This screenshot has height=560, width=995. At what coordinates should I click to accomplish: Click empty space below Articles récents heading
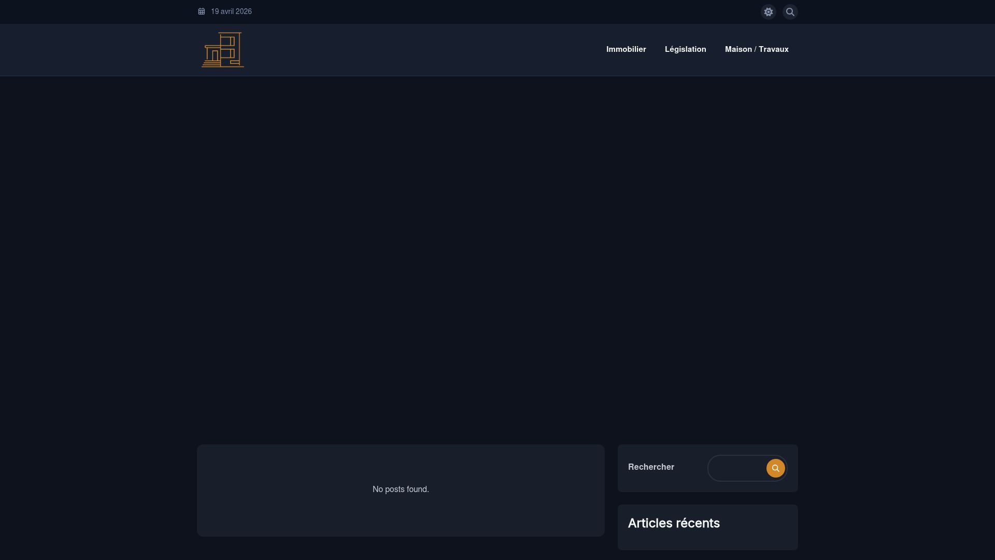[x=707, y=541]
